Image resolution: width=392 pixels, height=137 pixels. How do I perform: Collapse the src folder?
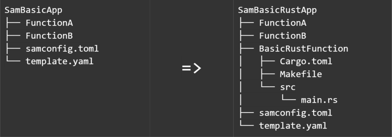click(288, 87)
